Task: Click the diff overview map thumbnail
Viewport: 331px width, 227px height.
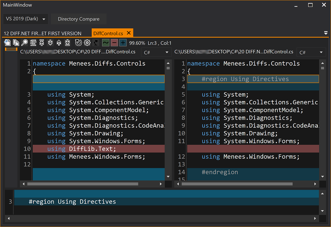Action: pos(11,49)
